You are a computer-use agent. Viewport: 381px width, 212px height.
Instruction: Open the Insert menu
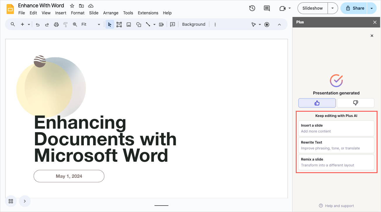click(x=61, y=13)
